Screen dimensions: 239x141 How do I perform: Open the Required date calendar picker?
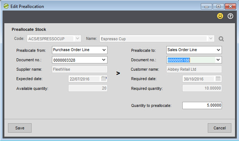pos(218,79)
